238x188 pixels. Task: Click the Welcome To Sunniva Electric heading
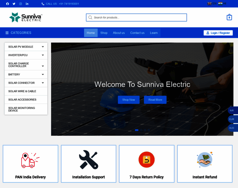click(x=142, y=84)
